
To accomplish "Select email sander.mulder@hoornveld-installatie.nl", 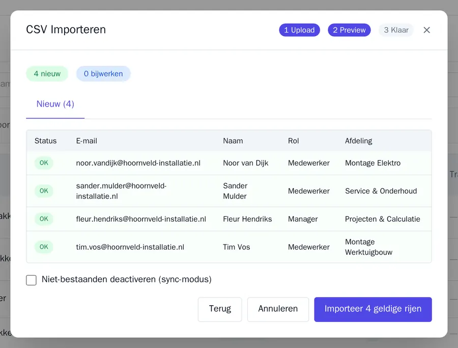I will pos(121,191).
